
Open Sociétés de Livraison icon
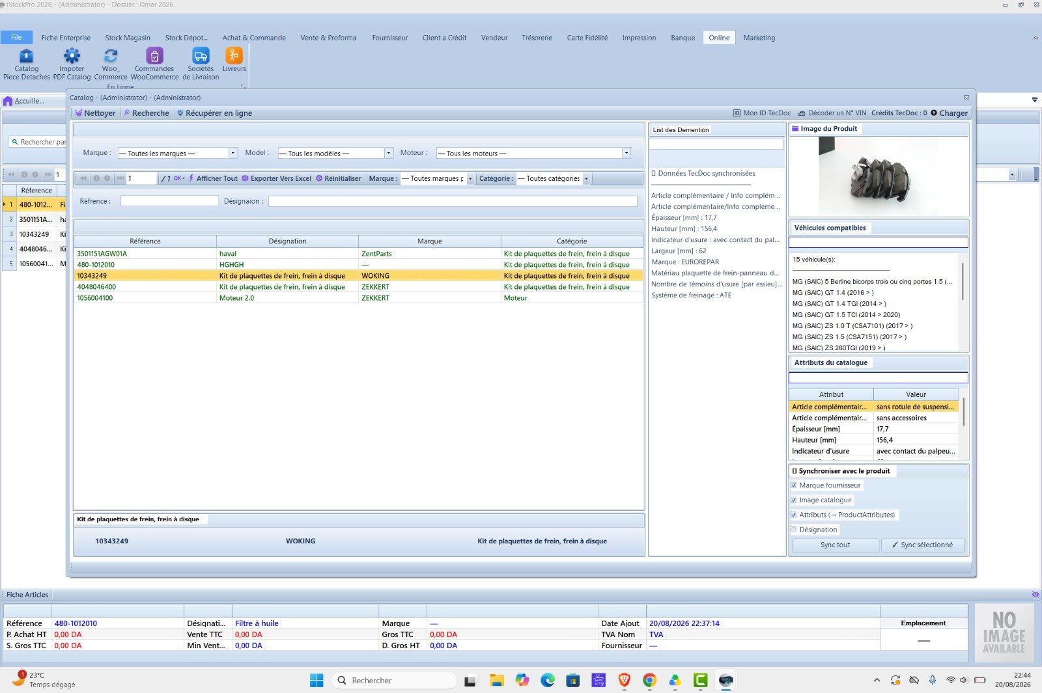pyautogui.click(x=201, y=64)
